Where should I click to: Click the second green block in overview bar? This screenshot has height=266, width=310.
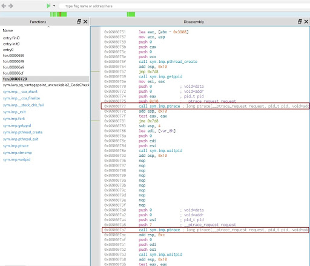click(131, 15)
